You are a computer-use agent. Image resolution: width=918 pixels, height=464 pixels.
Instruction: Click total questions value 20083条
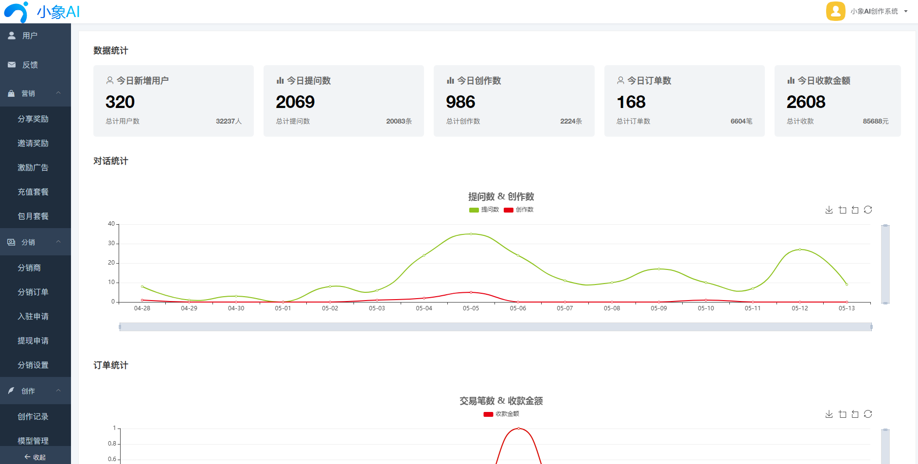pyautogui.click(x=399, y=121)
